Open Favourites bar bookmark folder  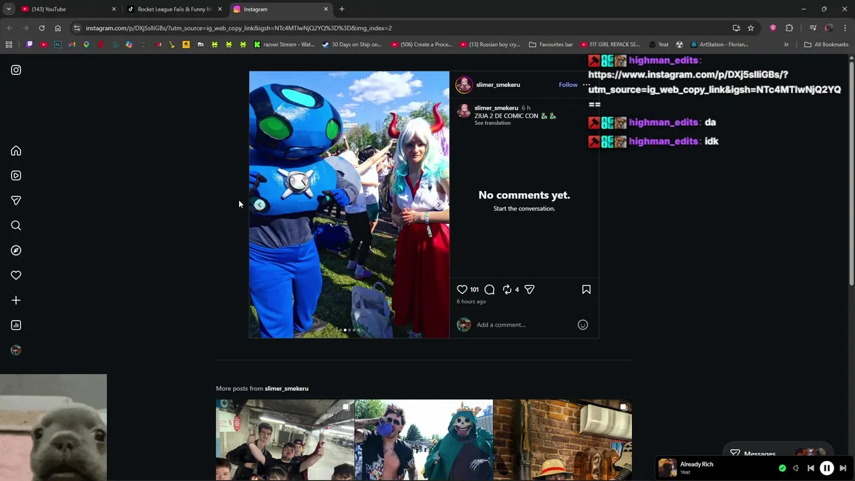[x=551, y=45]
